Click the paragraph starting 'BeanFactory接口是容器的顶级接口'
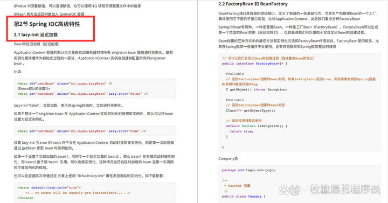Screen dimensions: 388x203 (298, 16)
